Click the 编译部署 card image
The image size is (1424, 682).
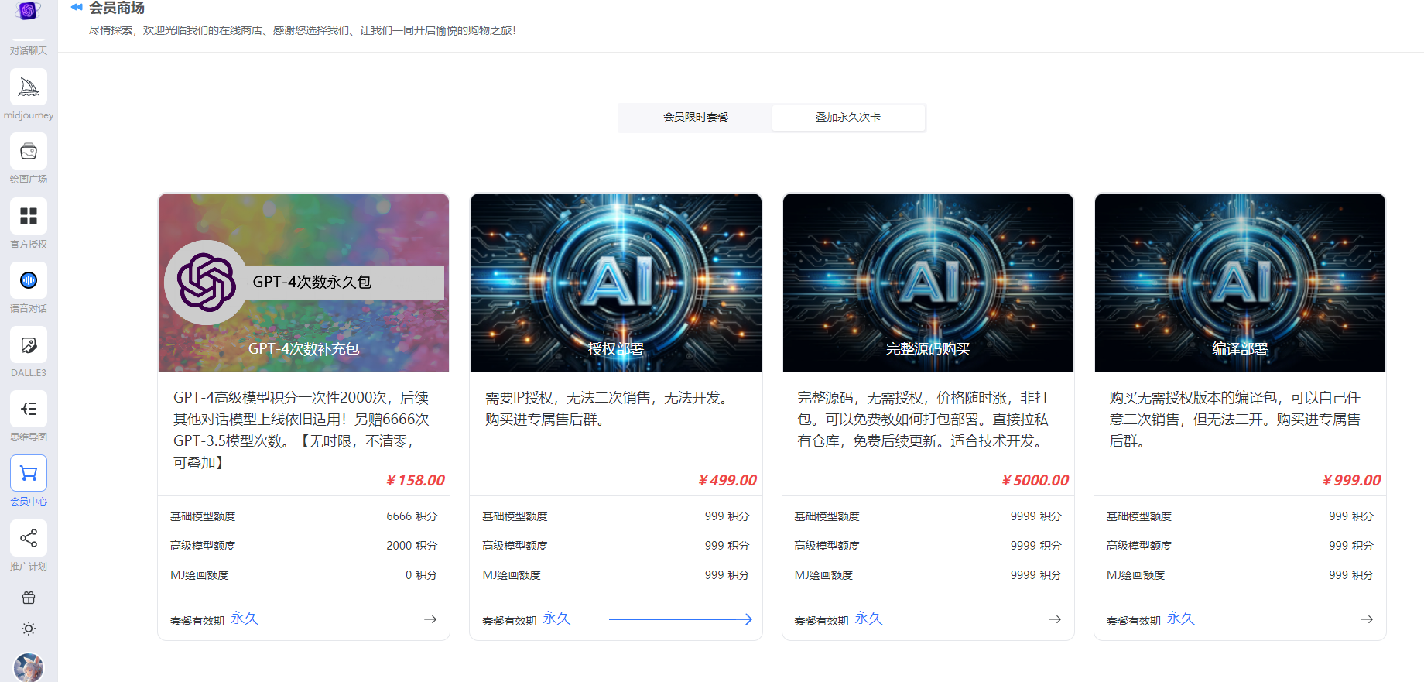coord(1240,283)
